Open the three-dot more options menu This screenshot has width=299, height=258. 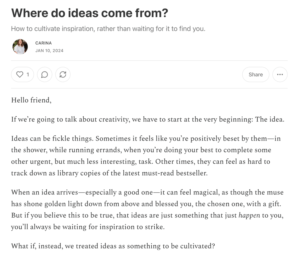point(280,75)
